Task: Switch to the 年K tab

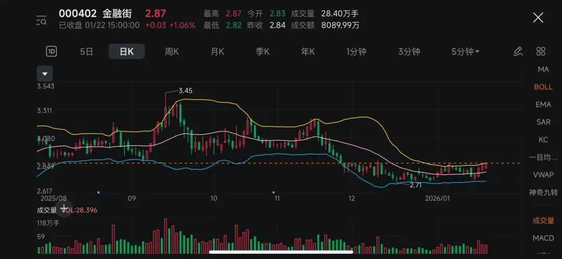Action: (x=308, y=51)
